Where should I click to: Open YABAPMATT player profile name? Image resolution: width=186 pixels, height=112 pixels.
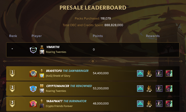point(54,101)
